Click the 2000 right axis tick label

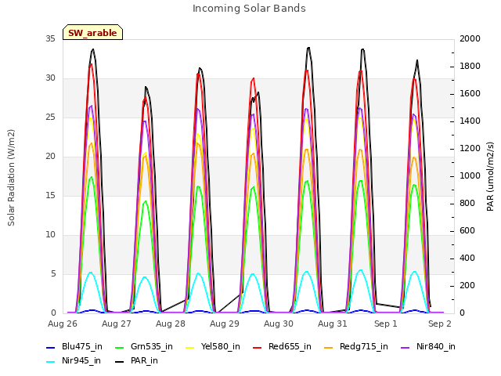[470, 39]
